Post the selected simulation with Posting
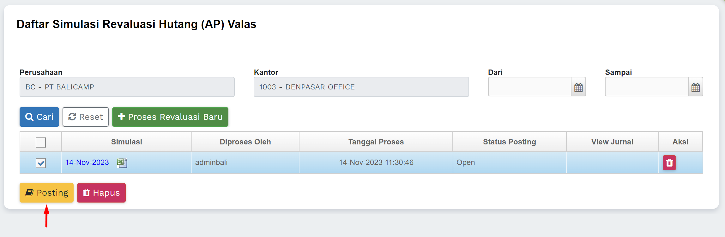Image resolution: width=725 pixels, height=237 pixels. 46,193
